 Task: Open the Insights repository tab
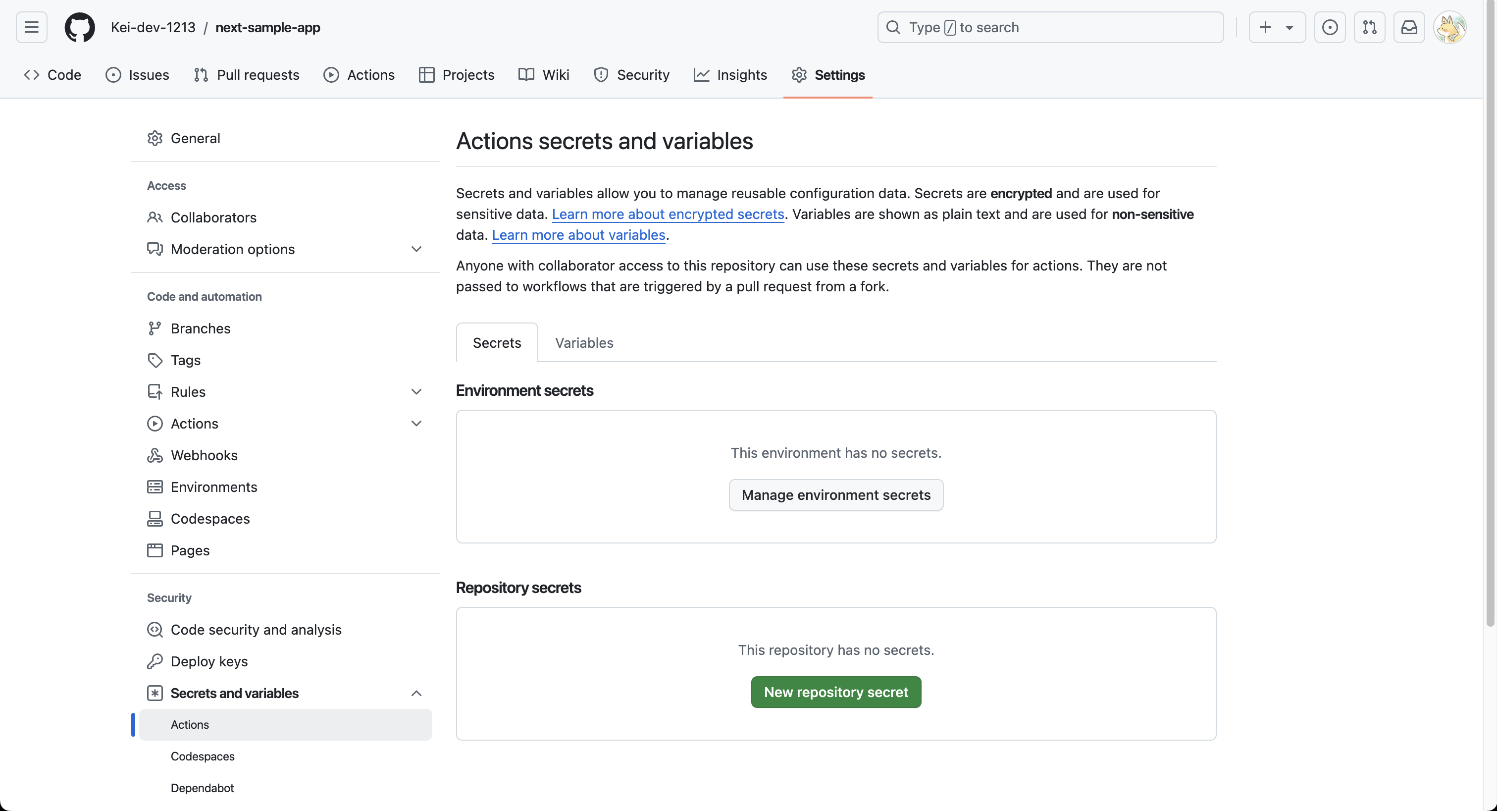pyautogui.click(x=730, y=75)
